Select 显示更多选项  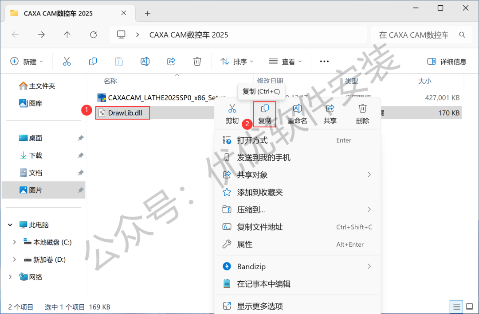[x=297, y=306]
